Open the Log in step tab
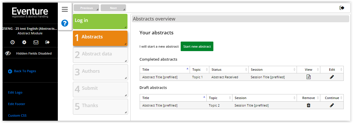This screenshot has height=123, width=353. [x=100, y=21]
